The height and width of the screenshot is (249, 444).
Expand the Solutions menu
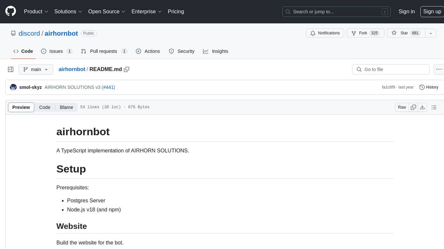pyautogui.click(x=68, y=11)
